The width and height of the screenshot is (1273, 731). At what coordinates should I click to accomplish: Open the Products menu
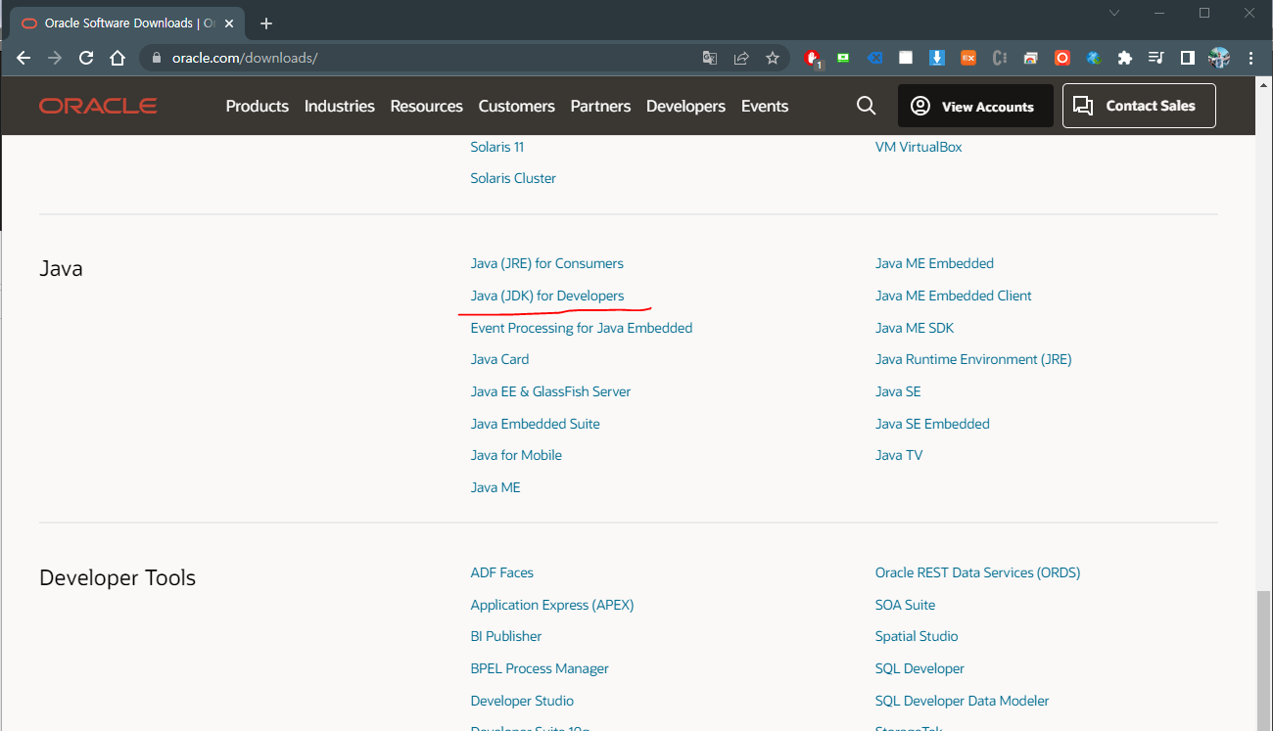[x=258, y=106]
